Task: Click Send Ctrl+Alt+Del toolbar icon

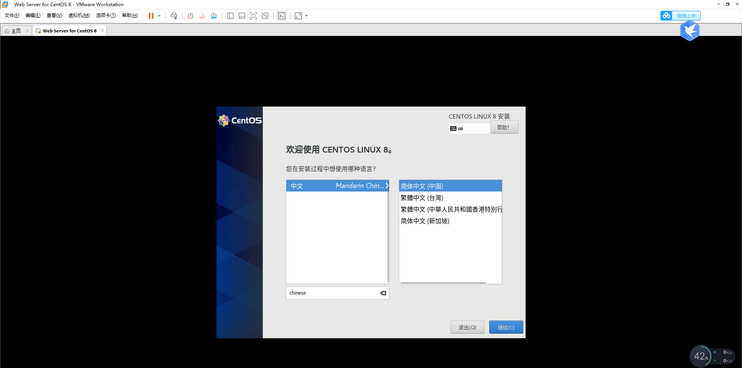Action: coord(174,16)
